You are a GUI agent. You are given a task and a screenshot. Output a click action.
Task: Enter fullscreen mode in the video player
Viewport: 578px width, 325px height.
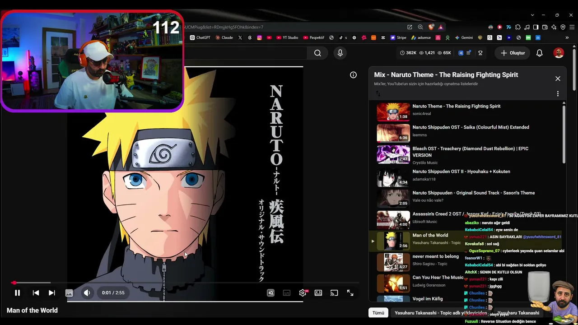pos(350,293)
